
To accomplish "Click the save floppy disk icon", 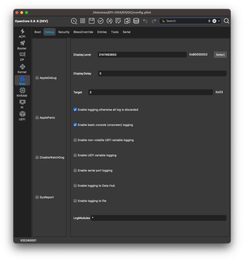I will click(92, 21).
